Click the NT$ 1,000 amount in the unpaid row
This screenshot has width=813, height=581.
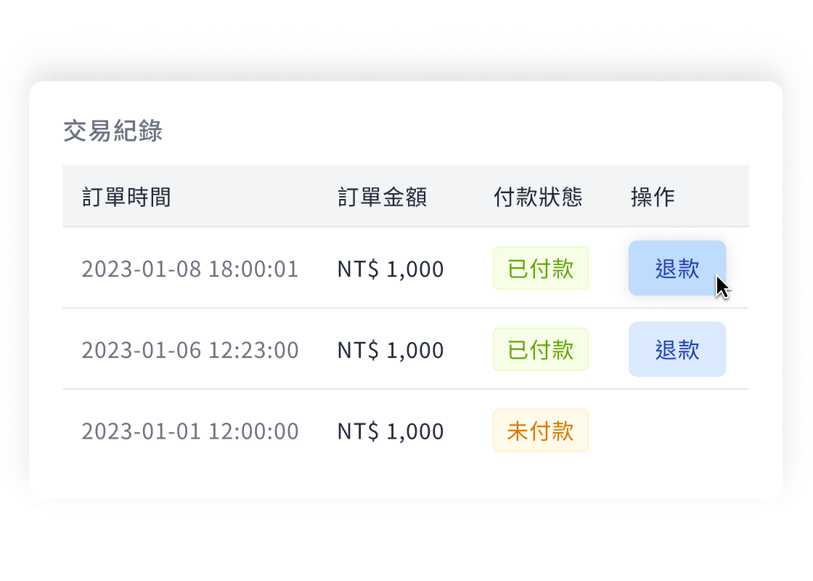391,431
